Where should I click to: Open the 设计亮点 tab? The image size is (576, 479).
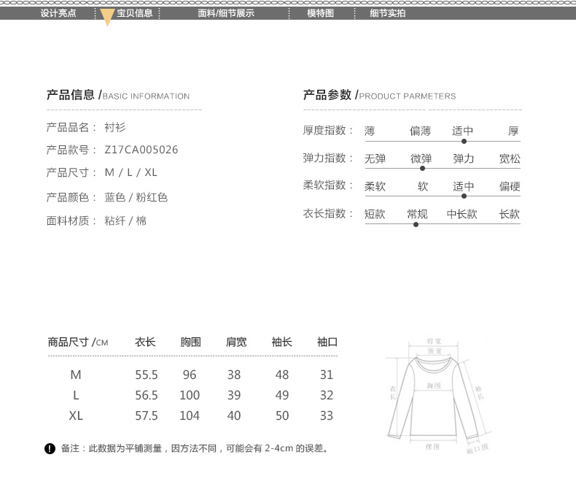tap(58, 13)
